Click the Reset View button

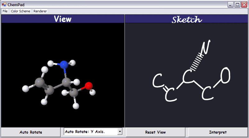(155, 132)
